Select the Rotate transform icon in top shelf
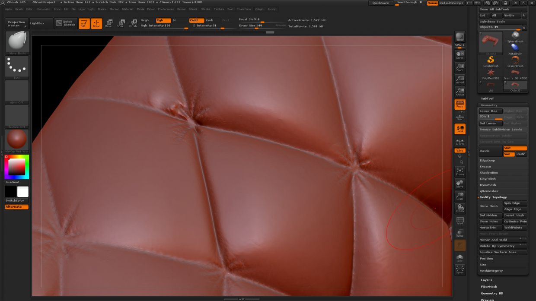This screenshot has width=536, height=301. [133, 23]
